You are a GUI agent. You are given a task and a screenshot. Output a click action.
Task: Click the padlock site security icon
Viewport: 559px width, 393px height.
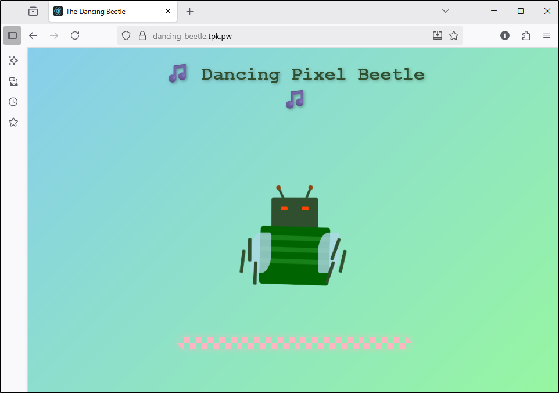tap(142, 35)
